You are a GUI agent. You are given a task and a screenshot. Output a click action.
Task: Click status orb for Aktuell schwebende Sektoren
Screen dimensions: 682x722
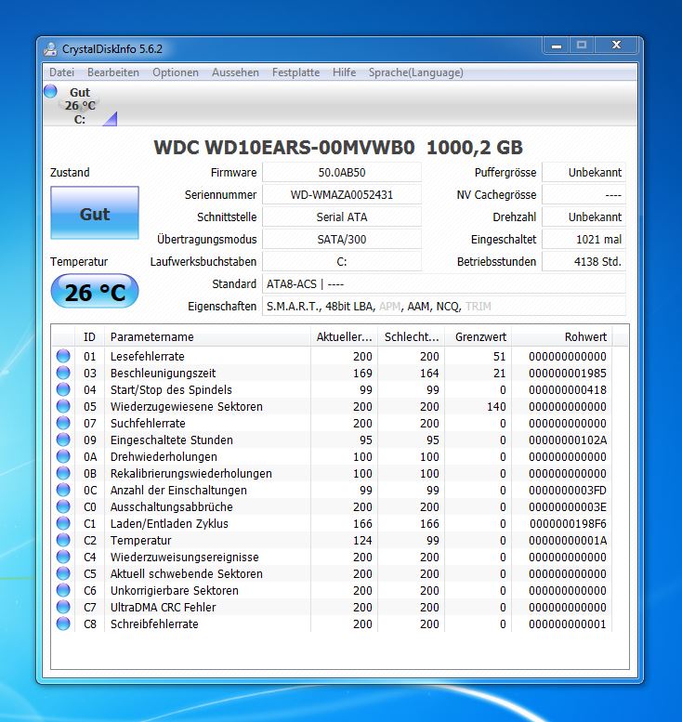coord(63,573)
